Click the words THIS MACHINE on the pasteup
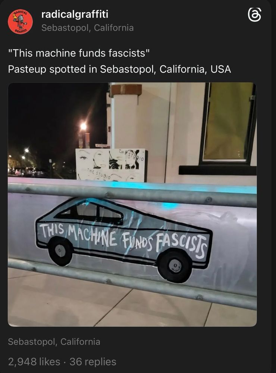 (79, 235)
